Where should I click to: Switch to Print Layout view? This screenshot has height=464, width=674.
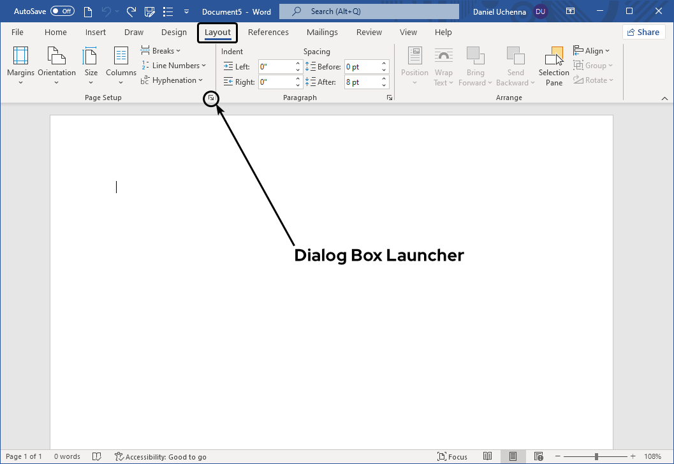pos(513,456)
